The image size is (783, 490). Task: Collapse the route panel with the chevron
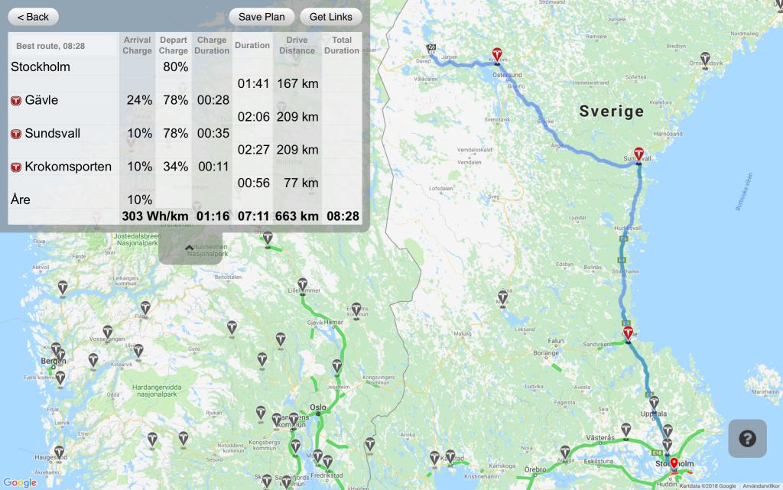point(190,248)
